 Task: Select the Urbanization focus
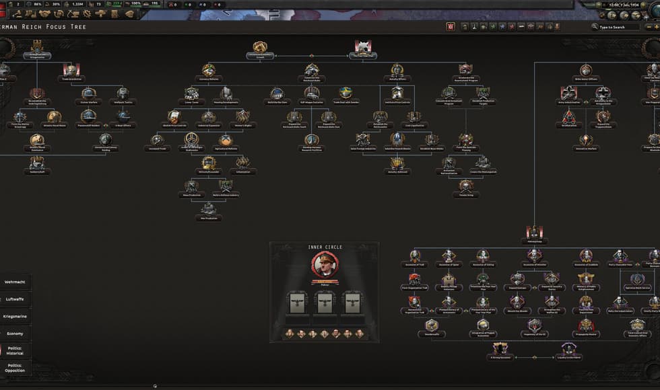coord(243,165)
